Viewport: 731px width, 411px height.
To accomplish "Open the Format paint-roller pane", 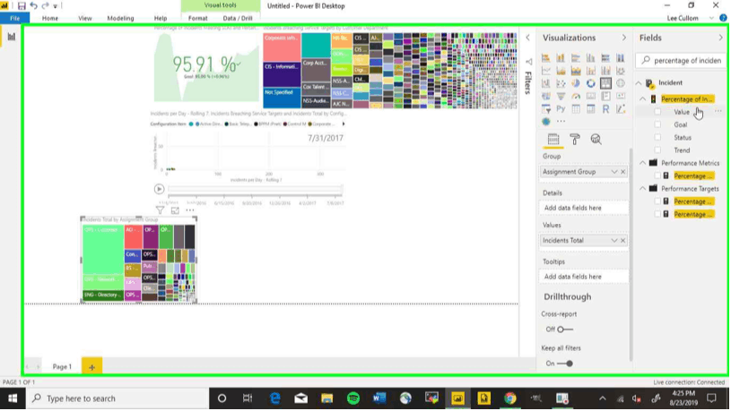I will pos(575,139).
